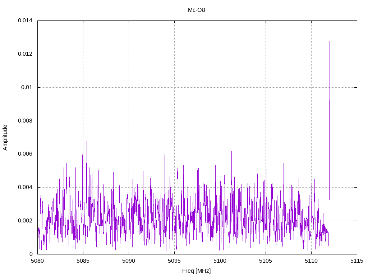Click the "Amplitude" y-axis label
The height and width of the screenshot is (276, 368).
pyautogui.click(x=5, y=138)
